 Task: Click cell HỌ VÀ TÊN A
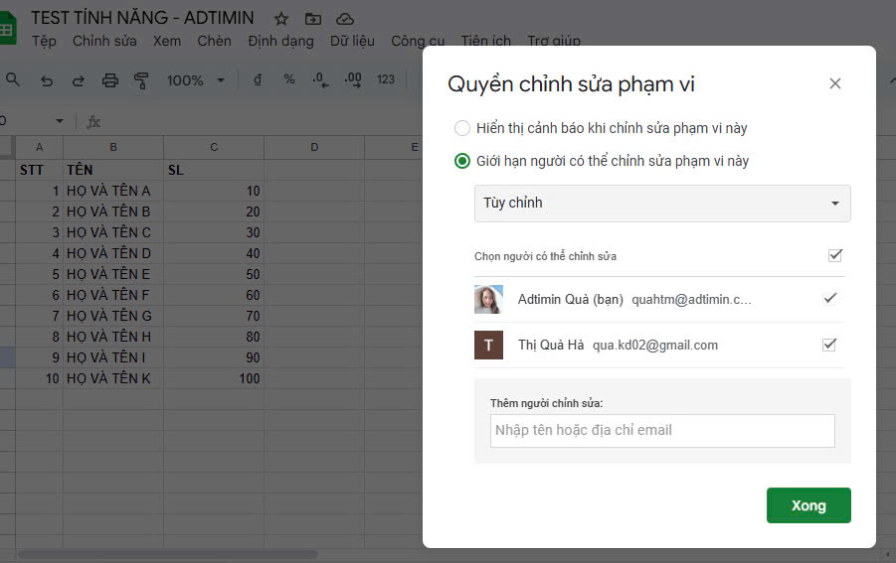(113, 191)
